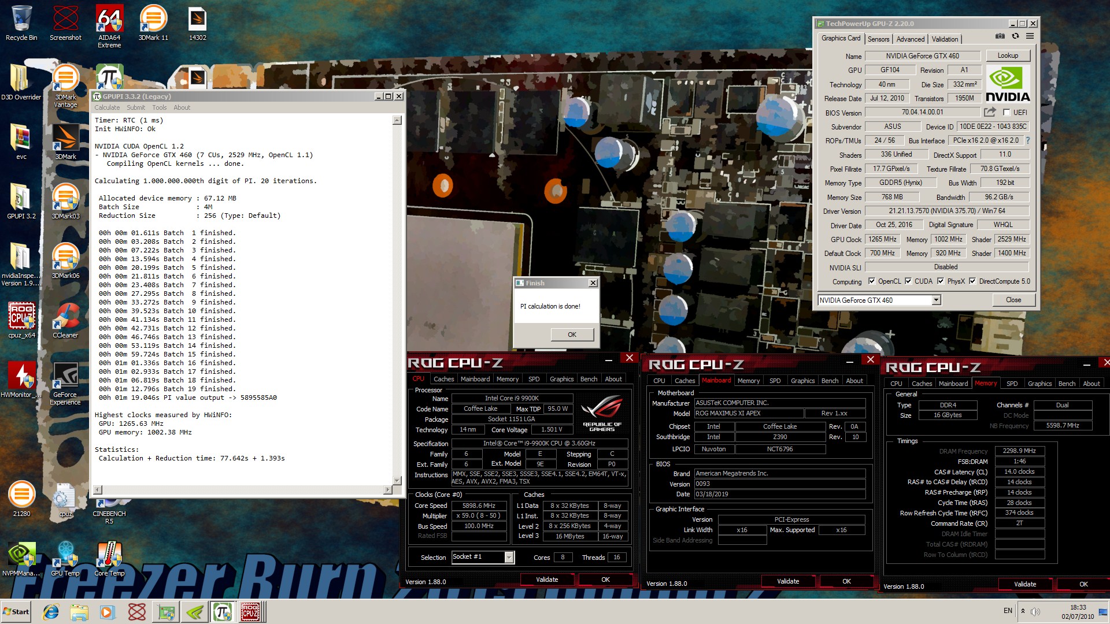This screenshot has width=1110, height=624.
Task: Click OK in CPU-Z Memory window
Action: pos(1083,584)
